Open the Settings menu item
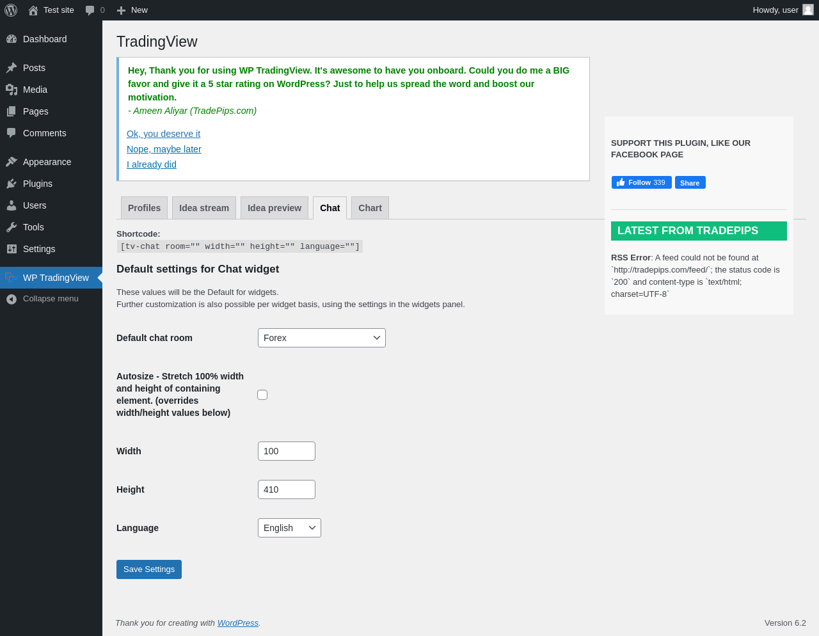The width and height of the screenshot is (819, 636). pos(51,249)
